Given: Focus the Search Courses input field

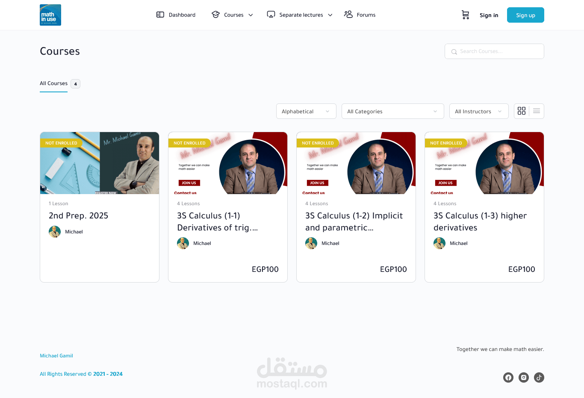Looking at the screenshot, I should point(494,51).
